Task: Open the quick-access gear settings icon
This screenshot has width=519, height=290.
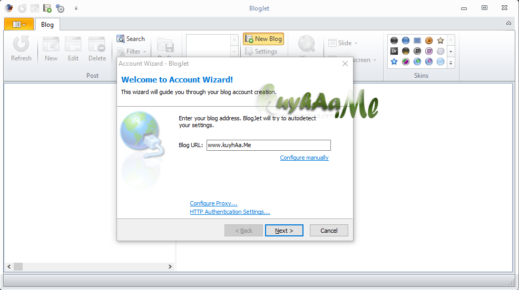Action: (60, 8)
